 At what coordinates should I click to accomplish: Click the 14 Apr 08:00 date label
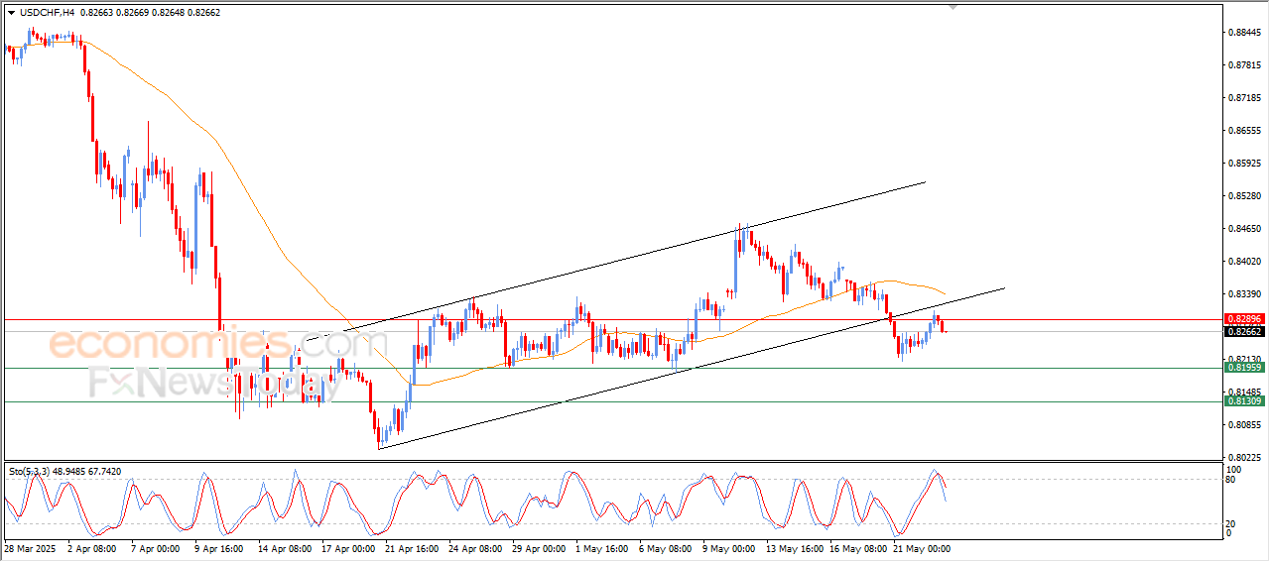(x=285, y=548)
